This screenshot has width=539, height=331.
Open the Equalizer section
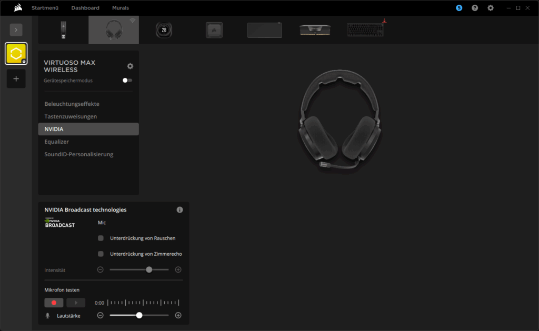[x=57, y=142]
